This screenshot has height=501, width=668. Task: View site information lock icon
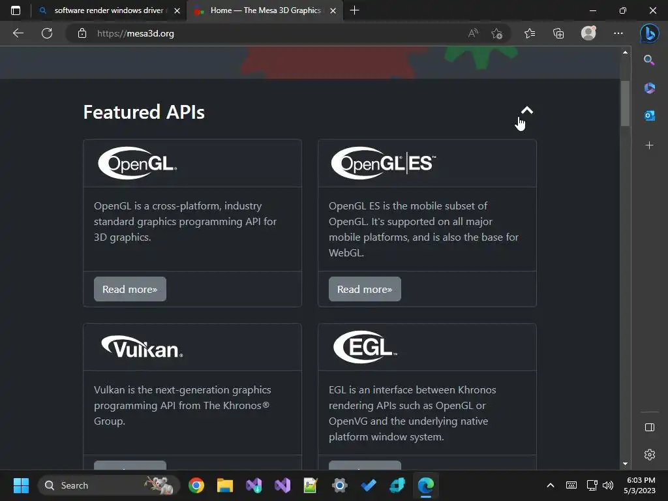[82, 33]
